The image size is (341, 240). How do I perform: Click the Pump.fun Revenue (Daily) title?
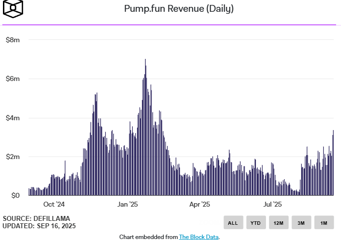tap(179, 9)
